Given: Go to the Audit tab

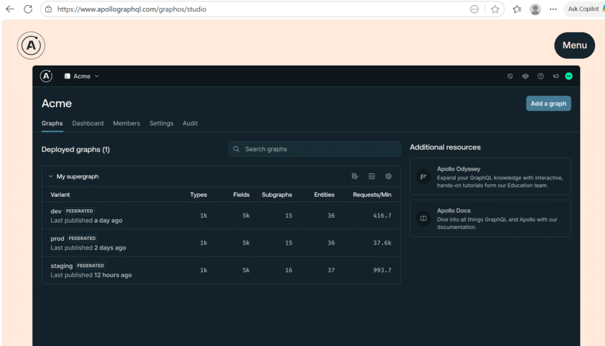Looking at the screenshot, I should [190, 123].
